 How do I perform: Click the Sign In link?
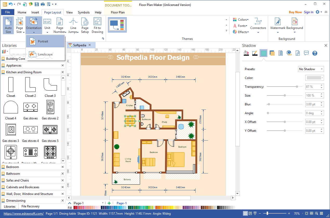pyautogui.click(x=308, y=12)
